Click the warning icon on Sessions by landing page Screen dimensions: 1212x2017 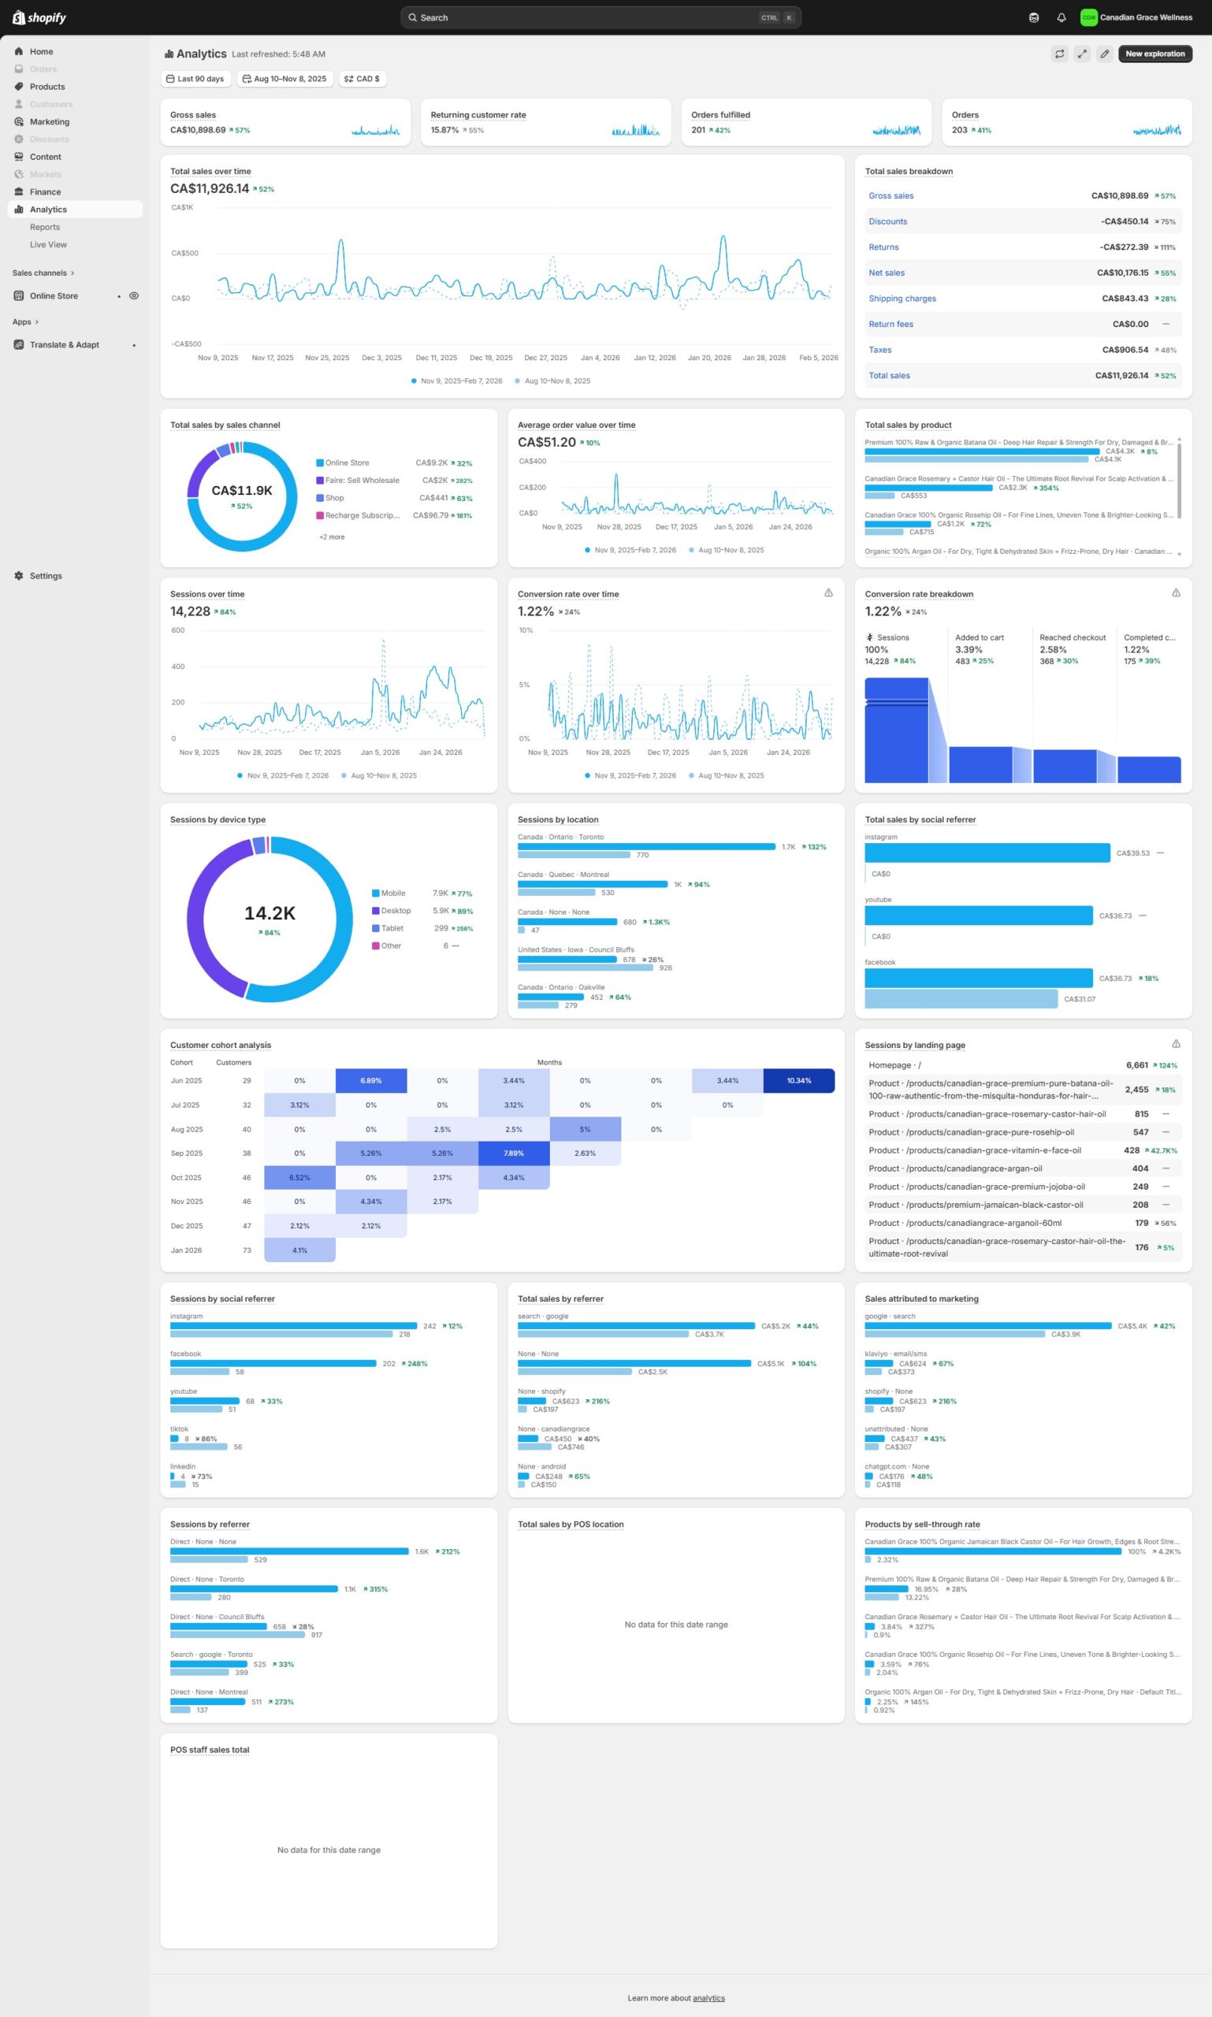pos(1175,1044)
